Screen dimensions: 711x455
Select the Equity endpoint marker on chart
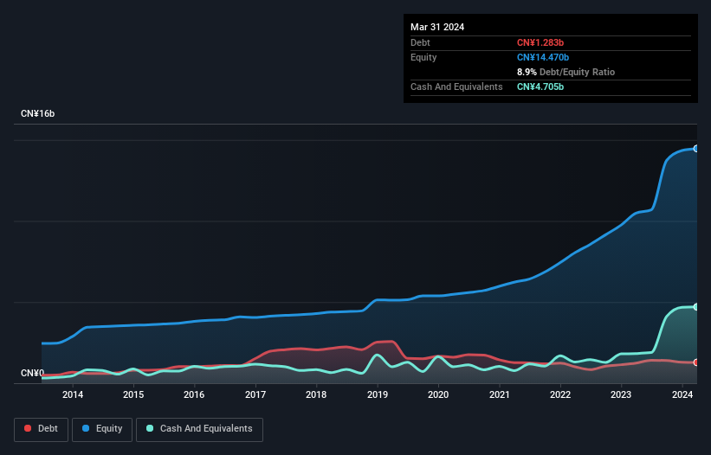[696, 149]
